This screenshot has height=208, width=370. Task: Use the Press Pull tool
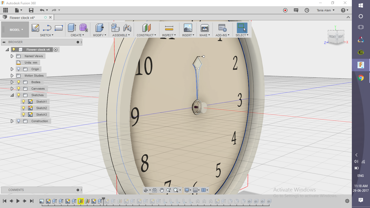click(x=100, y=28)
